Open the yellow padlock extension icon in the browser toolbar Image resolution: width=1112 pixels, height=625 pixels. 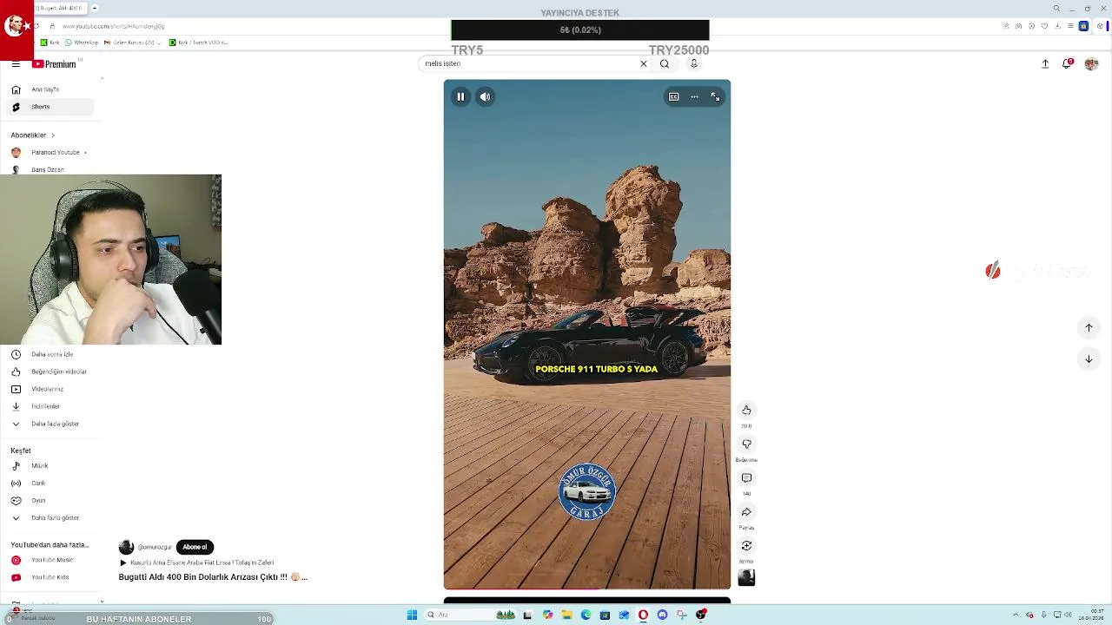[x=1083, y=26]
